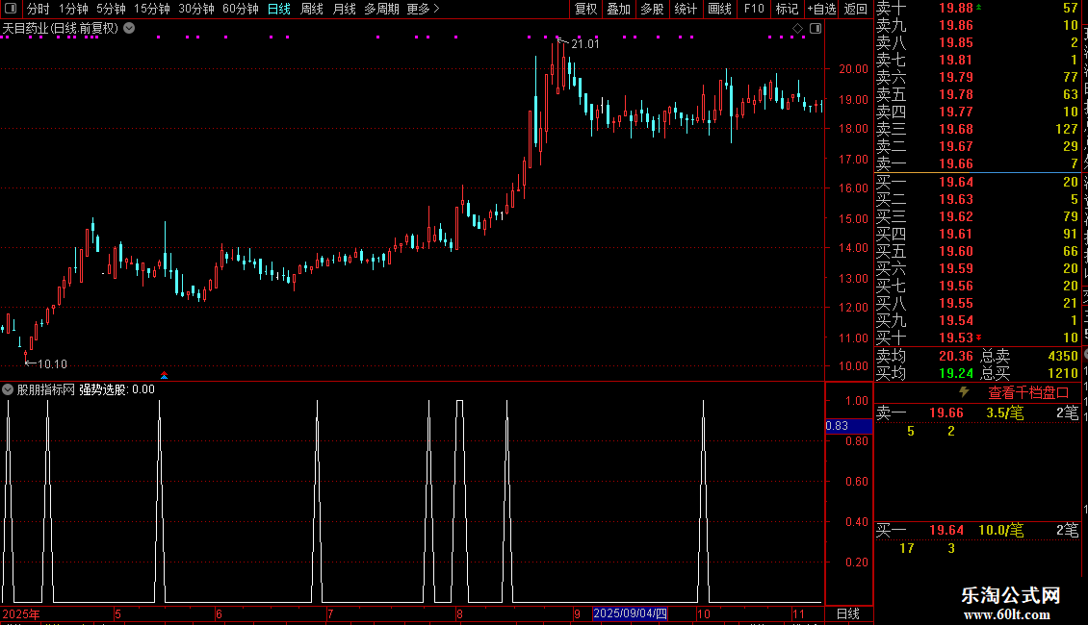Click the 买均 average price 19.24
Viewport: 1088px width, 625px height.
click(955, 373)
